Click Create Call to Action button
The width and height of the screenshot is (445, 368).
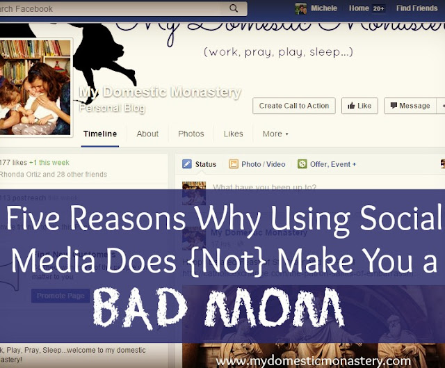(294, 106)
